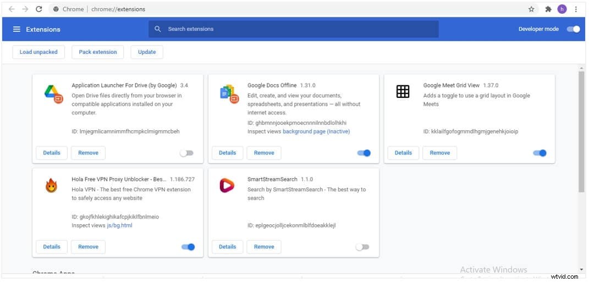The height and width of the screenshot is (282, 589).
Task: Click Application Launcher ID lmjegmlicamnimmfhcmpkclmigmmcbeh
Action: point(125,131)
